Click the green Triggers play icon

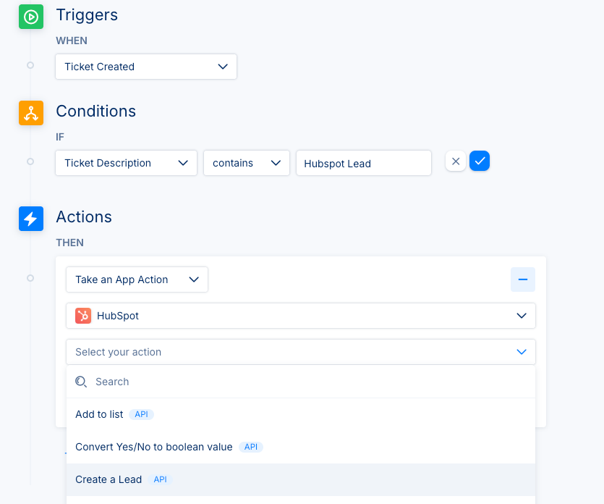click(x=31, y=17)
